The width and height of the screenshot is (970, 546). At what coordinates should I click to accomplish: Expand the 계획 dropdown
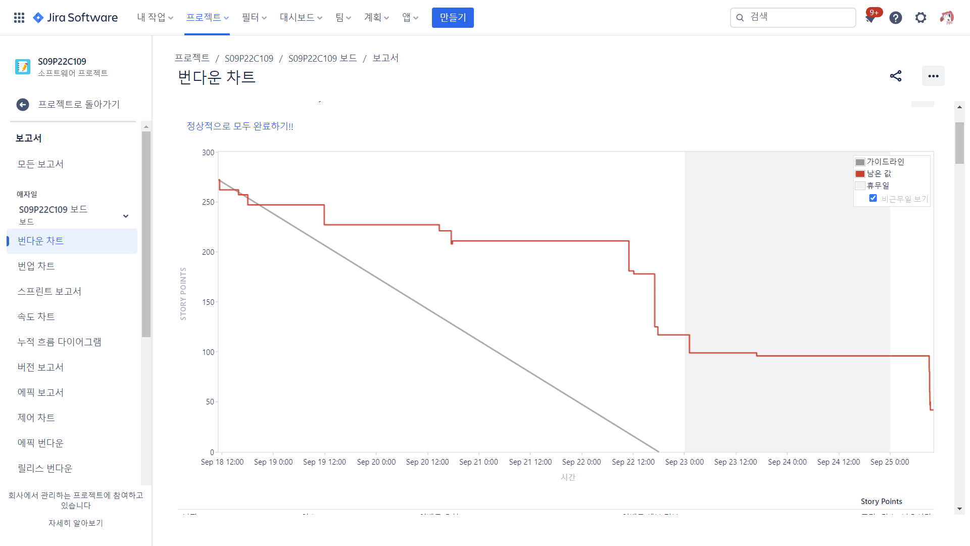(x=376, y=18)
